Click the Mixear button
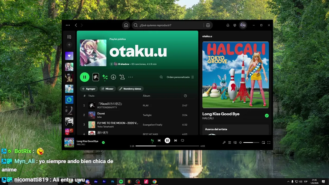329x185 pixels. (x=108, y=89)
